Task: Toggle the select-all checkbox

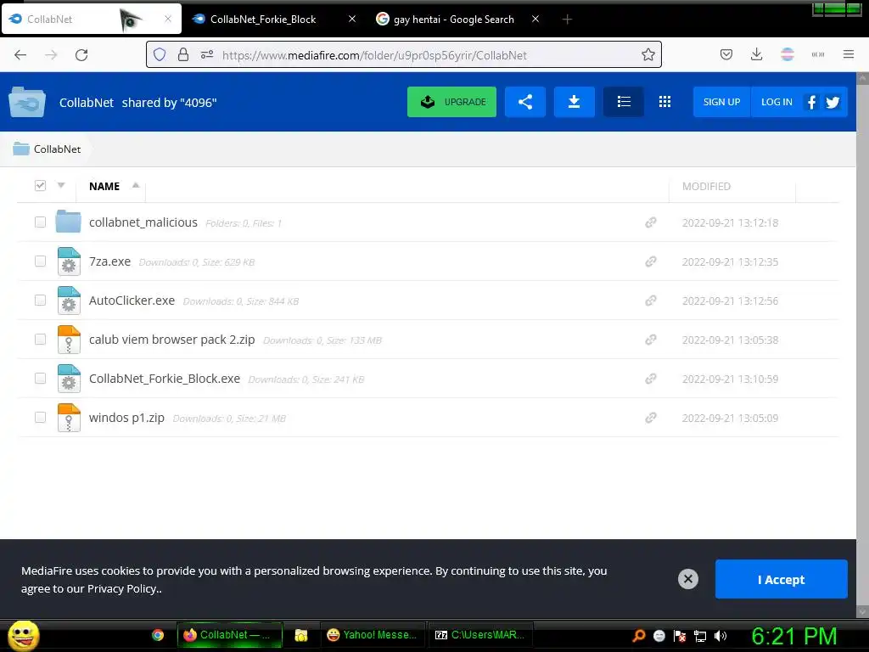Action: pos(40,186)
